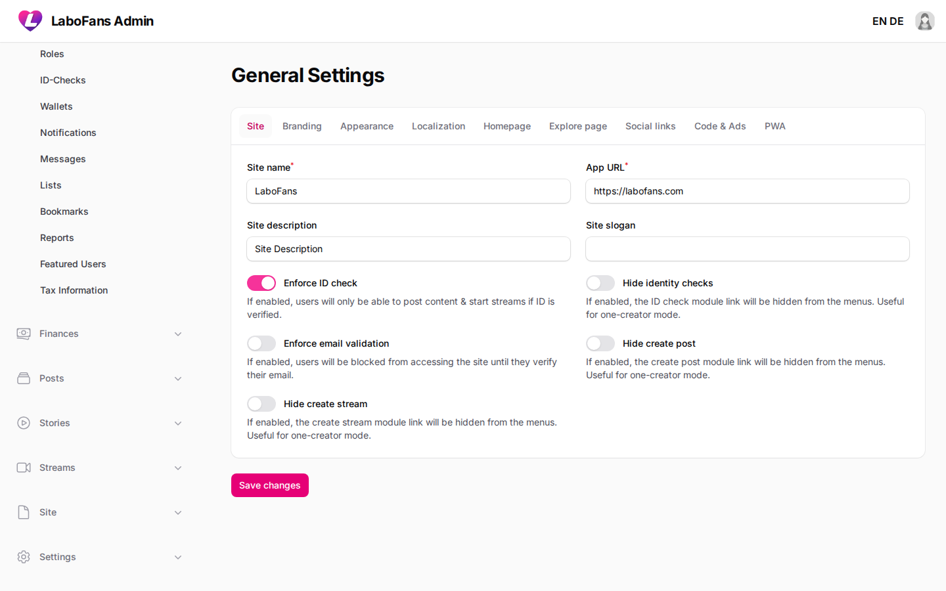Turn on Hide create post toggle
946x591 pixels.
coord(600,343)
